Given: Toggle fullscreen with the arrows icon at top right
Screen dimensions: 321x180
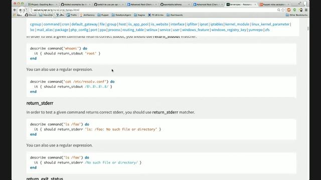Looking at the screenshot, I should click(300, 3).
